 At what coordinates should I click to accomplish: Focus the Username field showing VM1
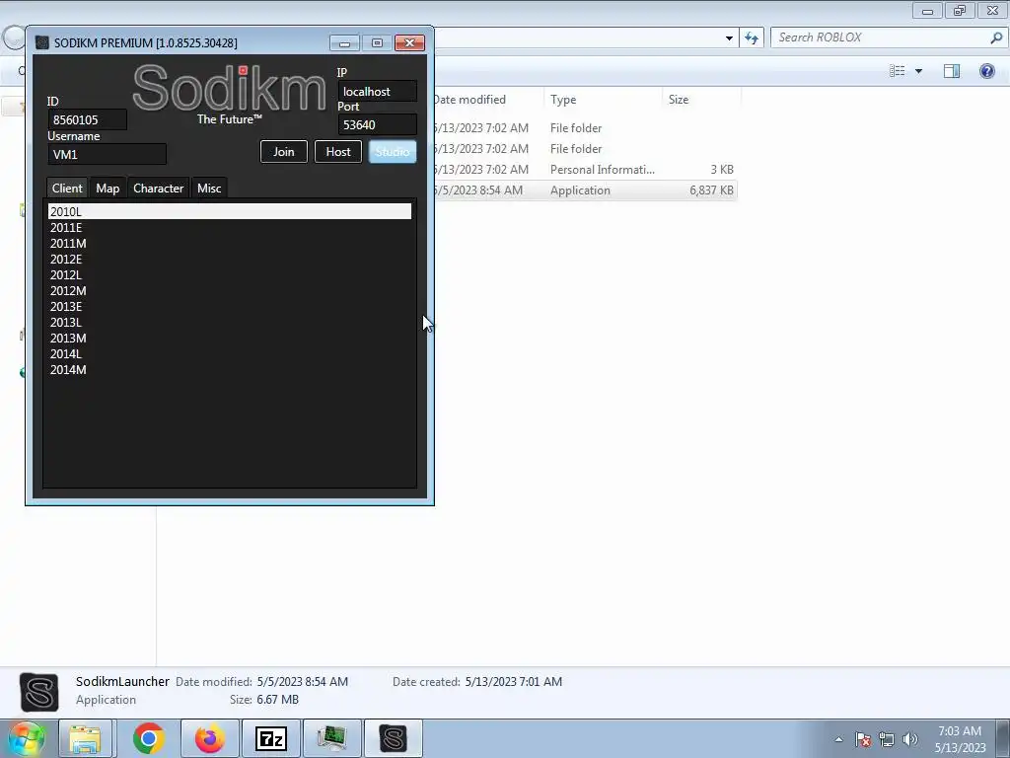point(107,155)
